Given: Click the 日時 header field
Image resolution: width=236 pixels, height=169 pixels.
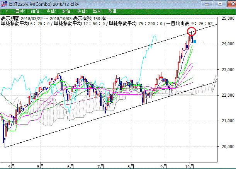Looking at the screenshot, I should (20, 11).
